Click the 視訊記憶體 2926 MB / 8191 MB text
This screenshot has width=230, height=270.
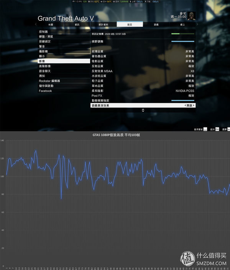(108, 34)
